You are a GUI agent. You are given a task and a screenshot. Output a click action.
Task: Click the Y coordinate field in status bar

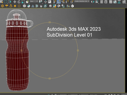point(74,94)
